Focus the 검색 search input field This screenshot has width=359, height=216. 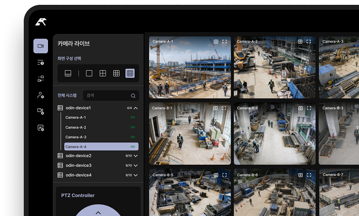click(111, 95)
